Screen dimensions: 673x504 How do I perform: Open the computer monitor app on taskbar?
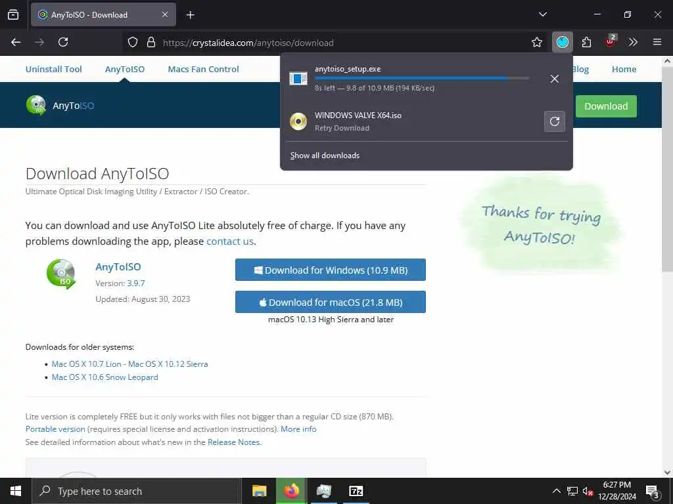(323, 491)
